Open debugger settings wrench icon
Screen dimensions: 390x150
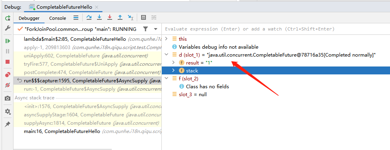8,28
